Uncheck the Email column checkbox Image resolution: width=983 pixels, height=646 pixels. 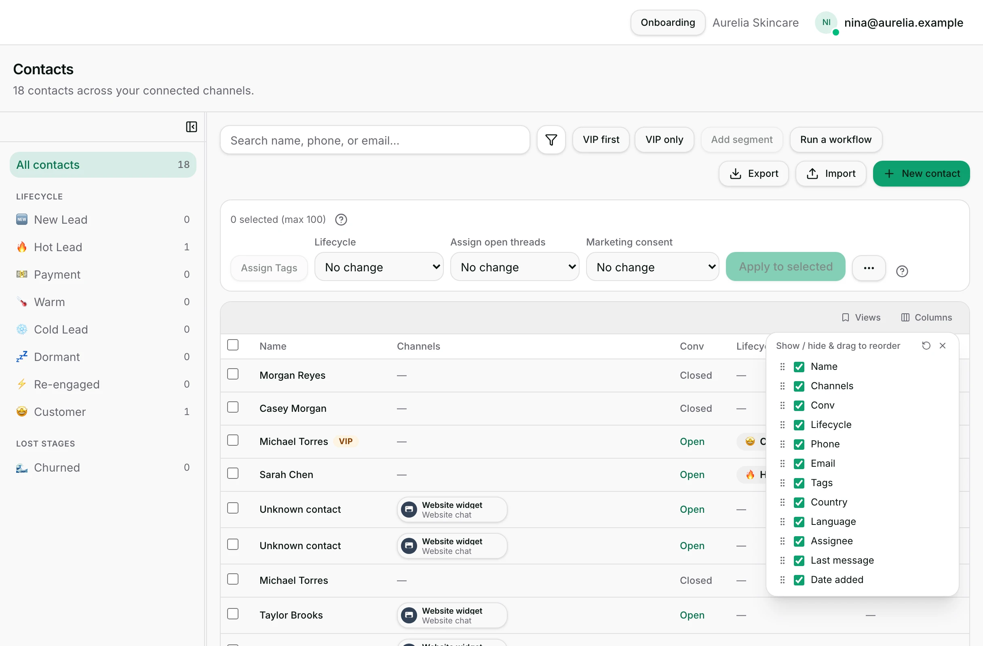tap(799, 464)
